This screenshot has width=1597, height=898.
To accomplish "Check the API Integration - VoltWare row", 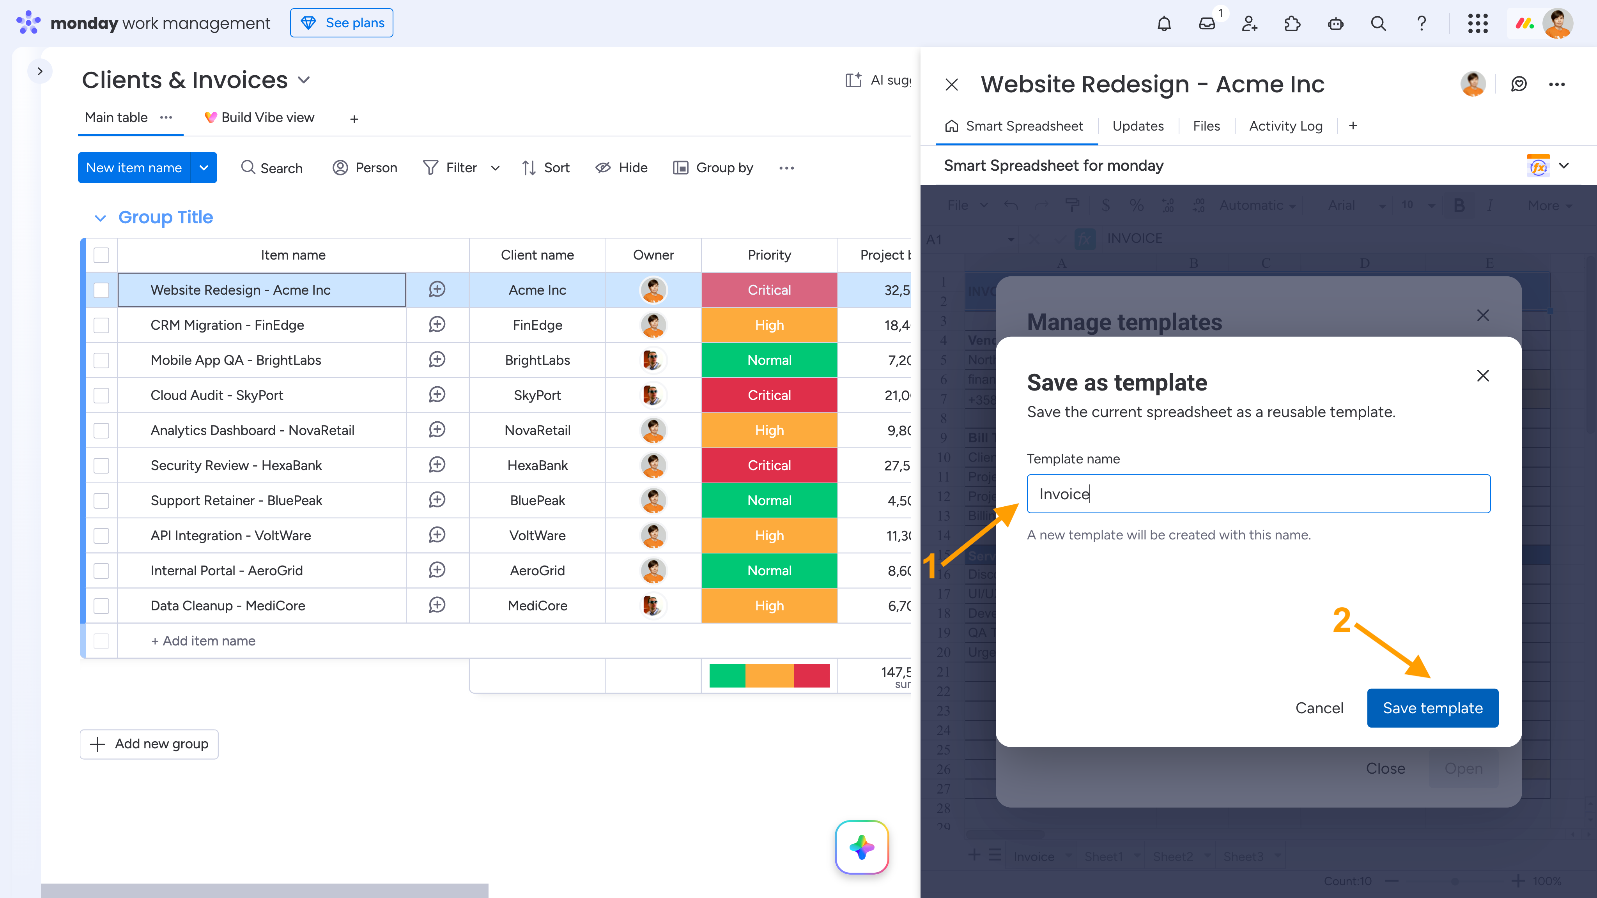I will [101, 536].
